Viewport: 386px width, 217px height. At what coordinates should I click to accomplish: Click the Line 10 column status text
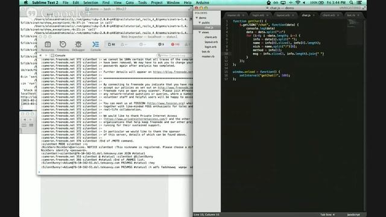point(206,215)
